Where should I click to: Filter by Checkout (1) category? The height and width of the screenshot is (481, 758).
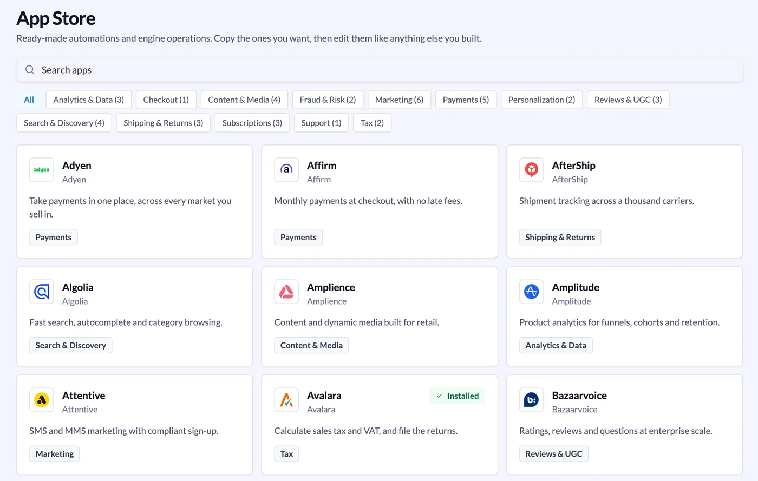(x=166, y=100)
